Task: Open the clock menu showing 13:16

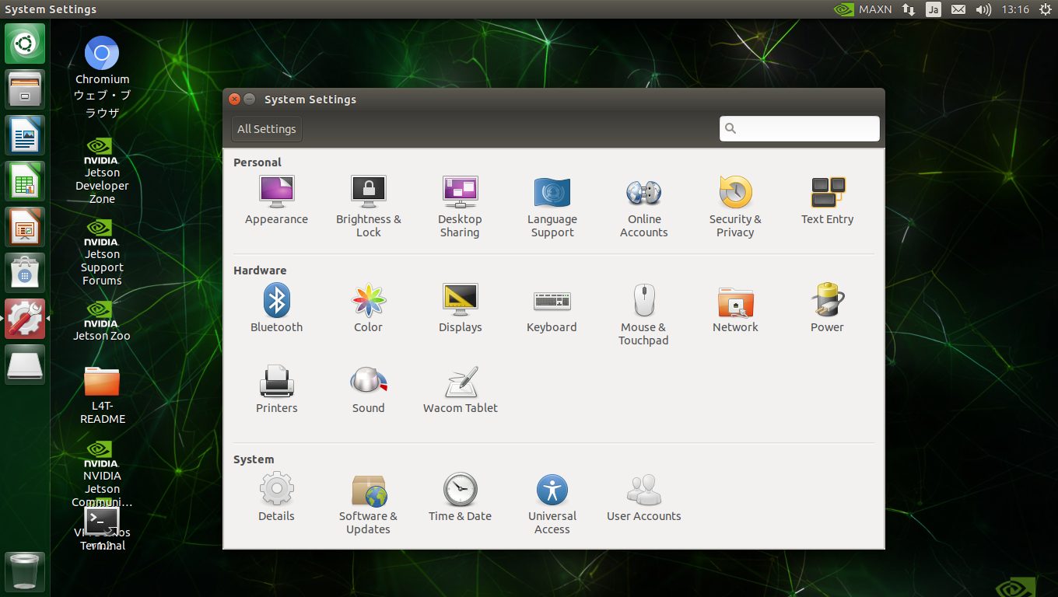Action: tap(1015, 9)
